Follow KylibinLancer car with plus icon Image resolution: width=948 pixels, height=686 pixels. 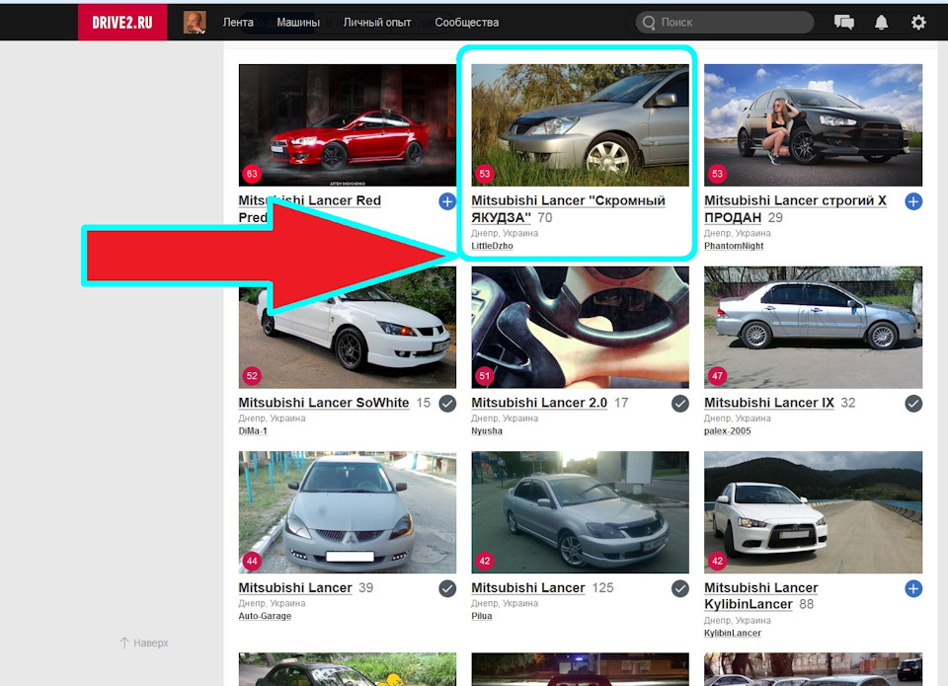click(x=913, y=588)
